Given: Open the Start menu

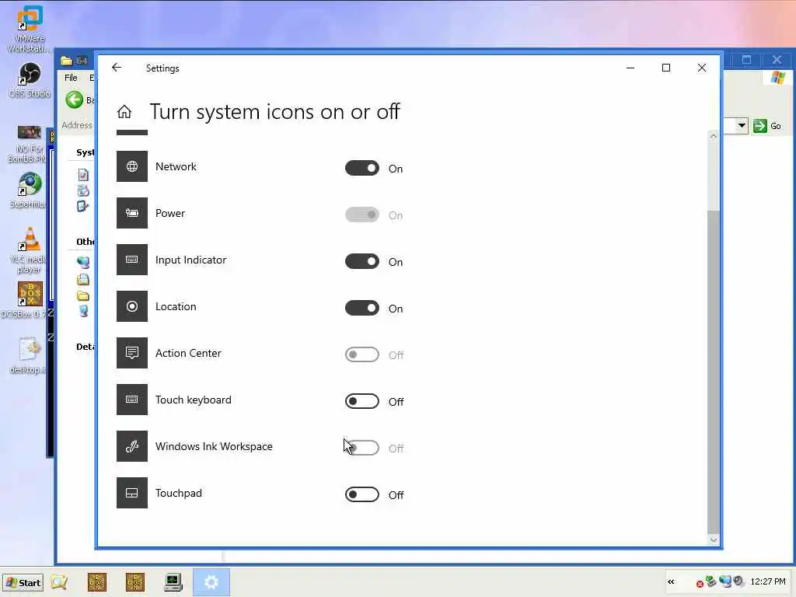Looking at the screenshot, I should point(23,582).
